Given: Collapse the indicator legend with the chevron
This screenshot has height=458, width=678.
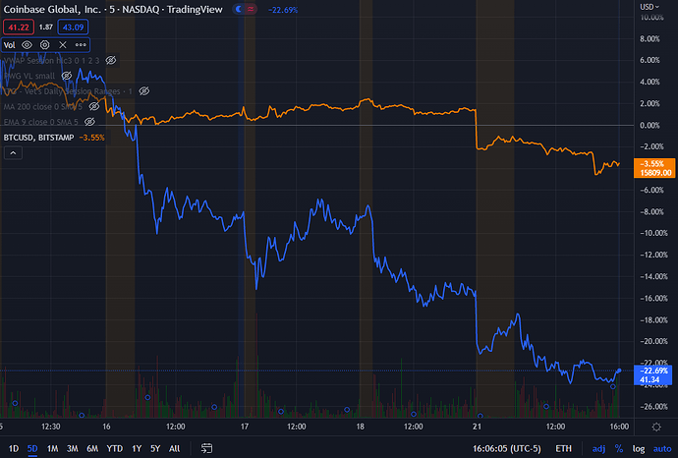Looking at the screenshot, I should pos(13,153).
